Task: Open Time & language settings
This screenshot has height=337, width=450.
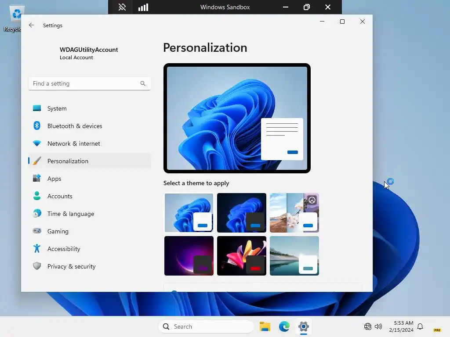Action: (x=90, y=214)
